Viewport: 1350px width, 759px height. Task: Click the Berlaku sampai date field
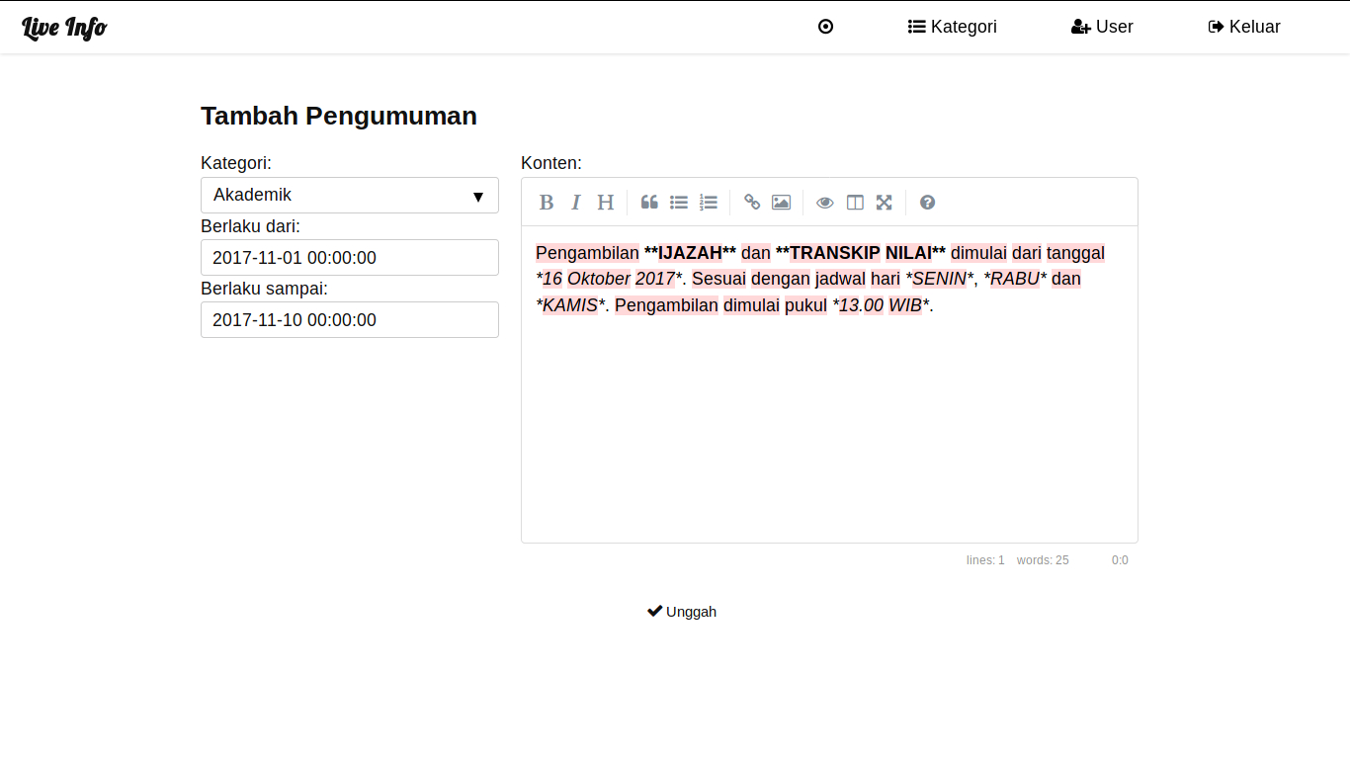(350, 320)
